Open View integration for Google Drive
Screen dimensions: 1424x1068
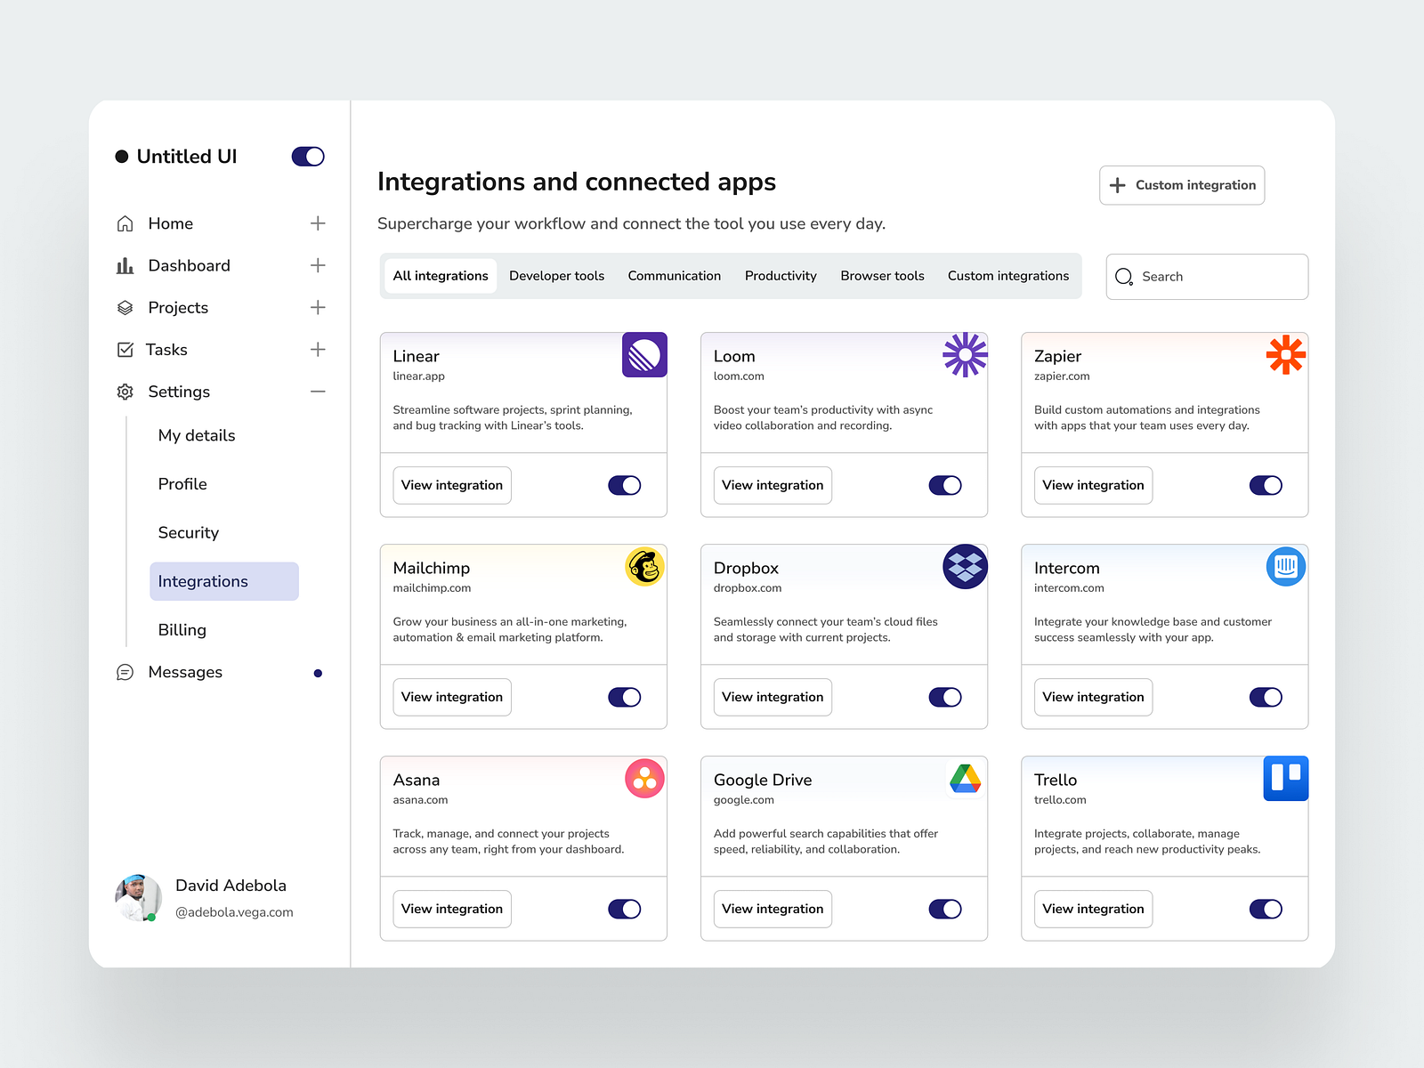pos(773,909)
